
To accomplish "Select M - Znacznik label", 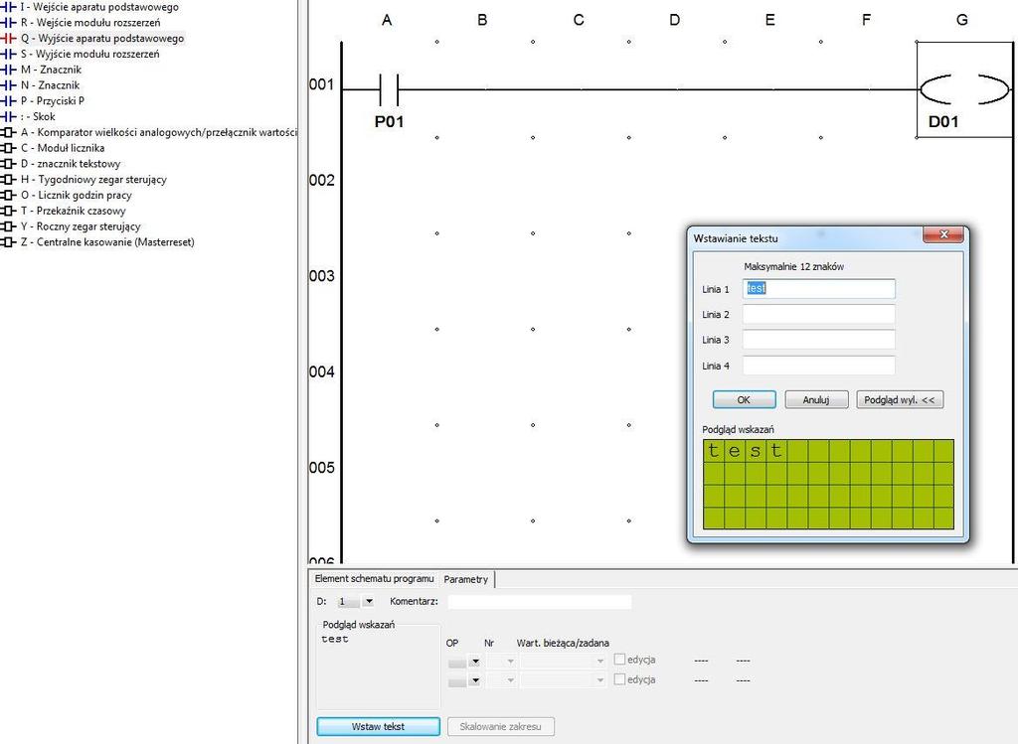I will point(51,70).
